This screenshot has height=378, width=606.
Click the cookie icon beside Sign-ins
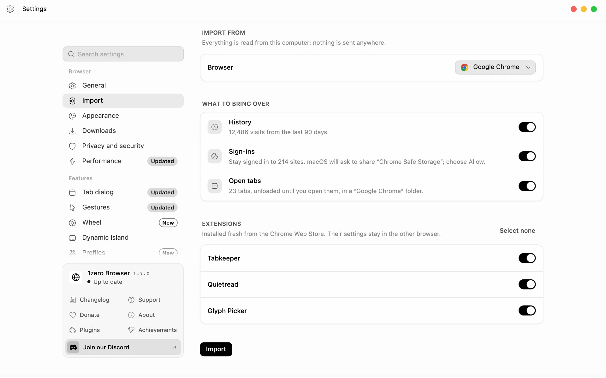pos(215,156)
